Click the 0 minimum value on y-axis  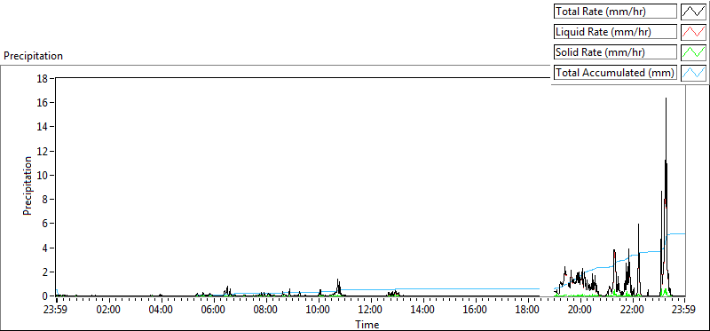point(46,296)
